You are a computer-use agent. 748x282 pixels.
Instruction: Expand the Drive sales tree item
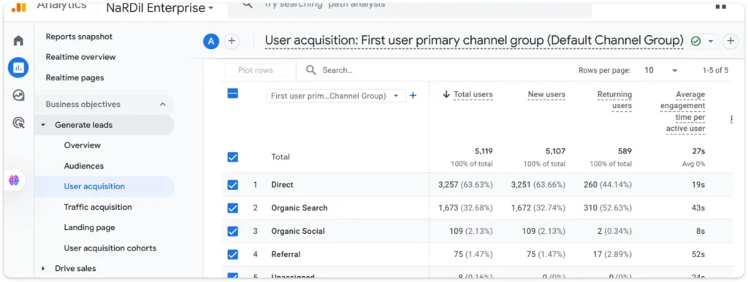tap(43, 269)
